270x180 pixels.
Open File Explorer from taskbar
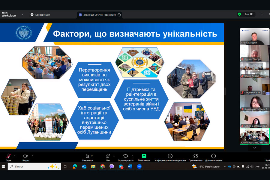[x=93, y=166]
